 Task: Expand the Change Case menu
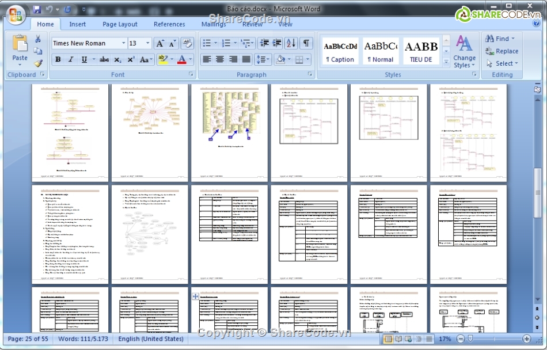146,60
